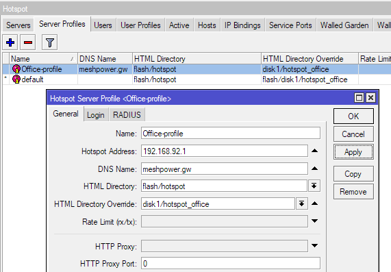This screenshot has height=272, width=391.
Task: Click the HTTP Proxy Port field
Action: (231, 264)
